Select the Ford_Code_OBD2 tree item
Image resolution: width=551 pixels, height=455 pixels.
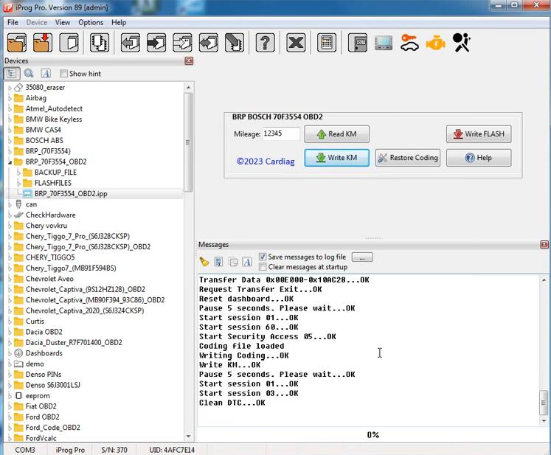coord(52,428)
